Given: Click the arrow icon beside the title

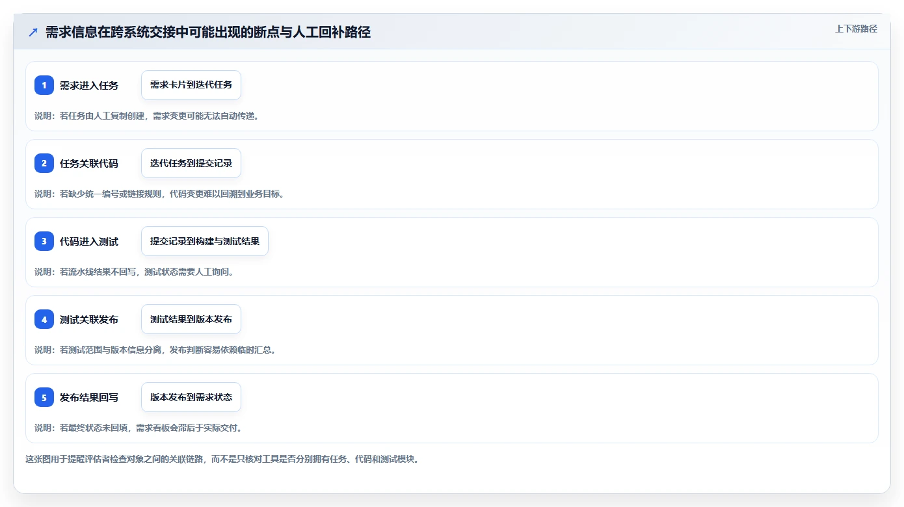Looking at the screenshot, I should tap(33, 32).
